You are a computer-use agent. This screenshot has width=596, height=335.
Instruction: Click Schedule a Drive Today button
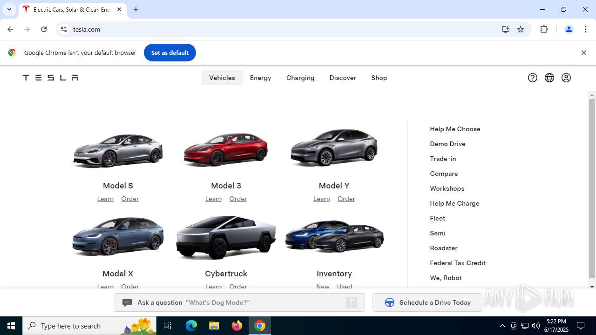tap(427, 302)
